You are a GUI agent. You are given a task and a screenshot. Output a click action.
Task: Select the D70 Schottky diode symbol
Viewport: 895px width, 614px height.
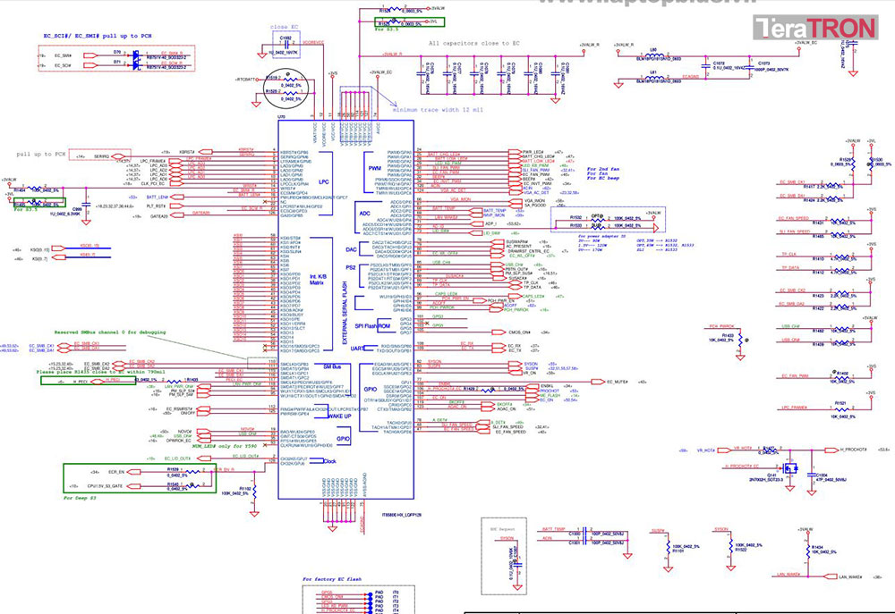point(136,55)
